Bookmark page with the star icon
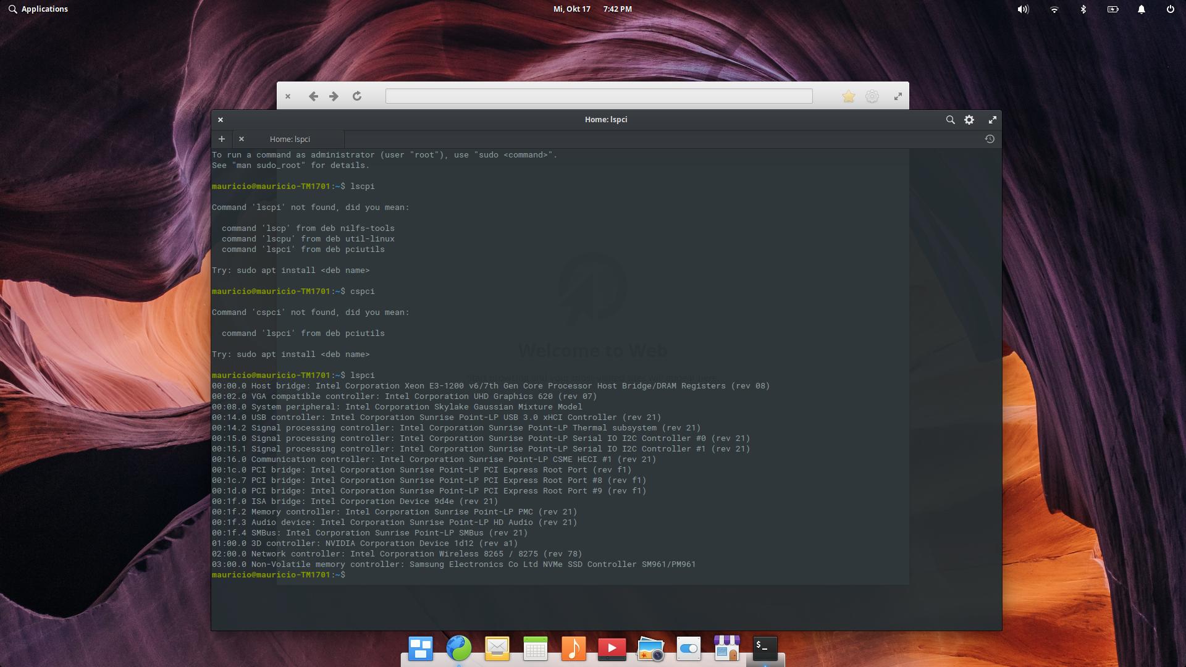 tap(848, 96)
